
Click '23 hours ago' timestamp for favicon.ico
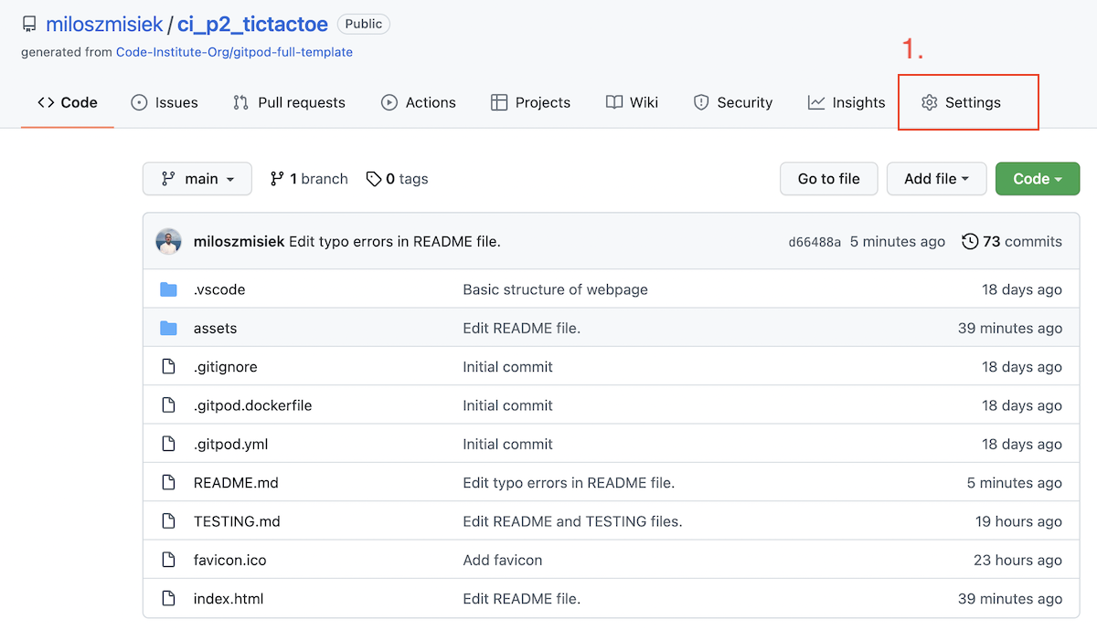(x=1017, y=560)
